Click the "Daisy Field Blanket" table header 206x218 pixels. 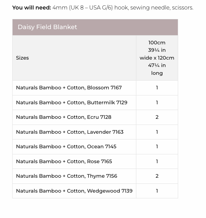[x=47, y=27]
